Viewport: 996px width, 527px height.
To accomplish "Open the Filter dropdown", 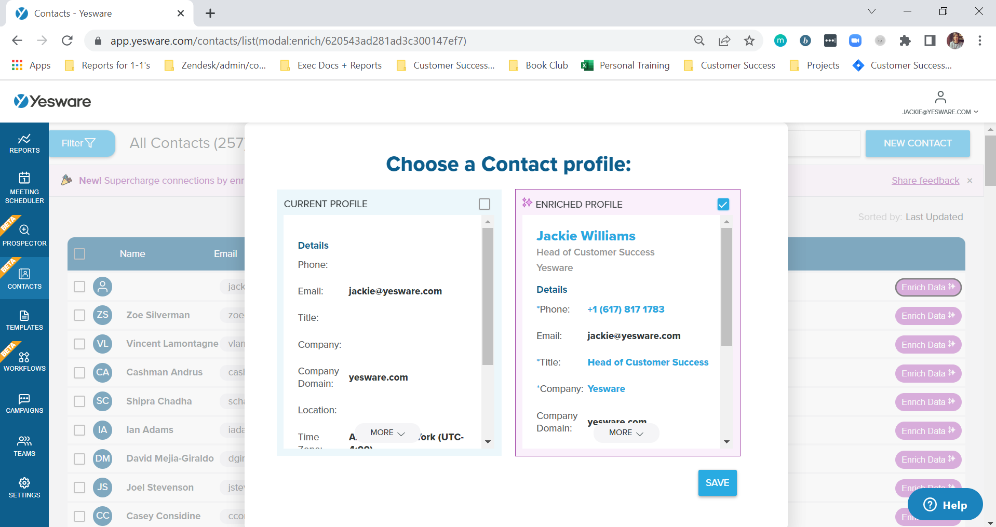I will click(x=82, y=143).
